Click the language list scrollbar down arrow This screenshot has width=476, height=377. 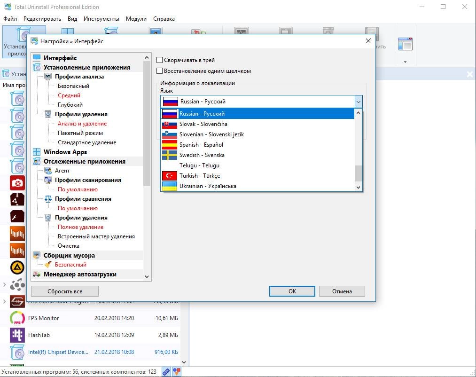[358, 188]
